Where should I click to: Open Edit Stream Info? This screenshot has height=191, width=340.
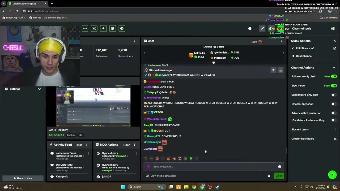[305, 48]
